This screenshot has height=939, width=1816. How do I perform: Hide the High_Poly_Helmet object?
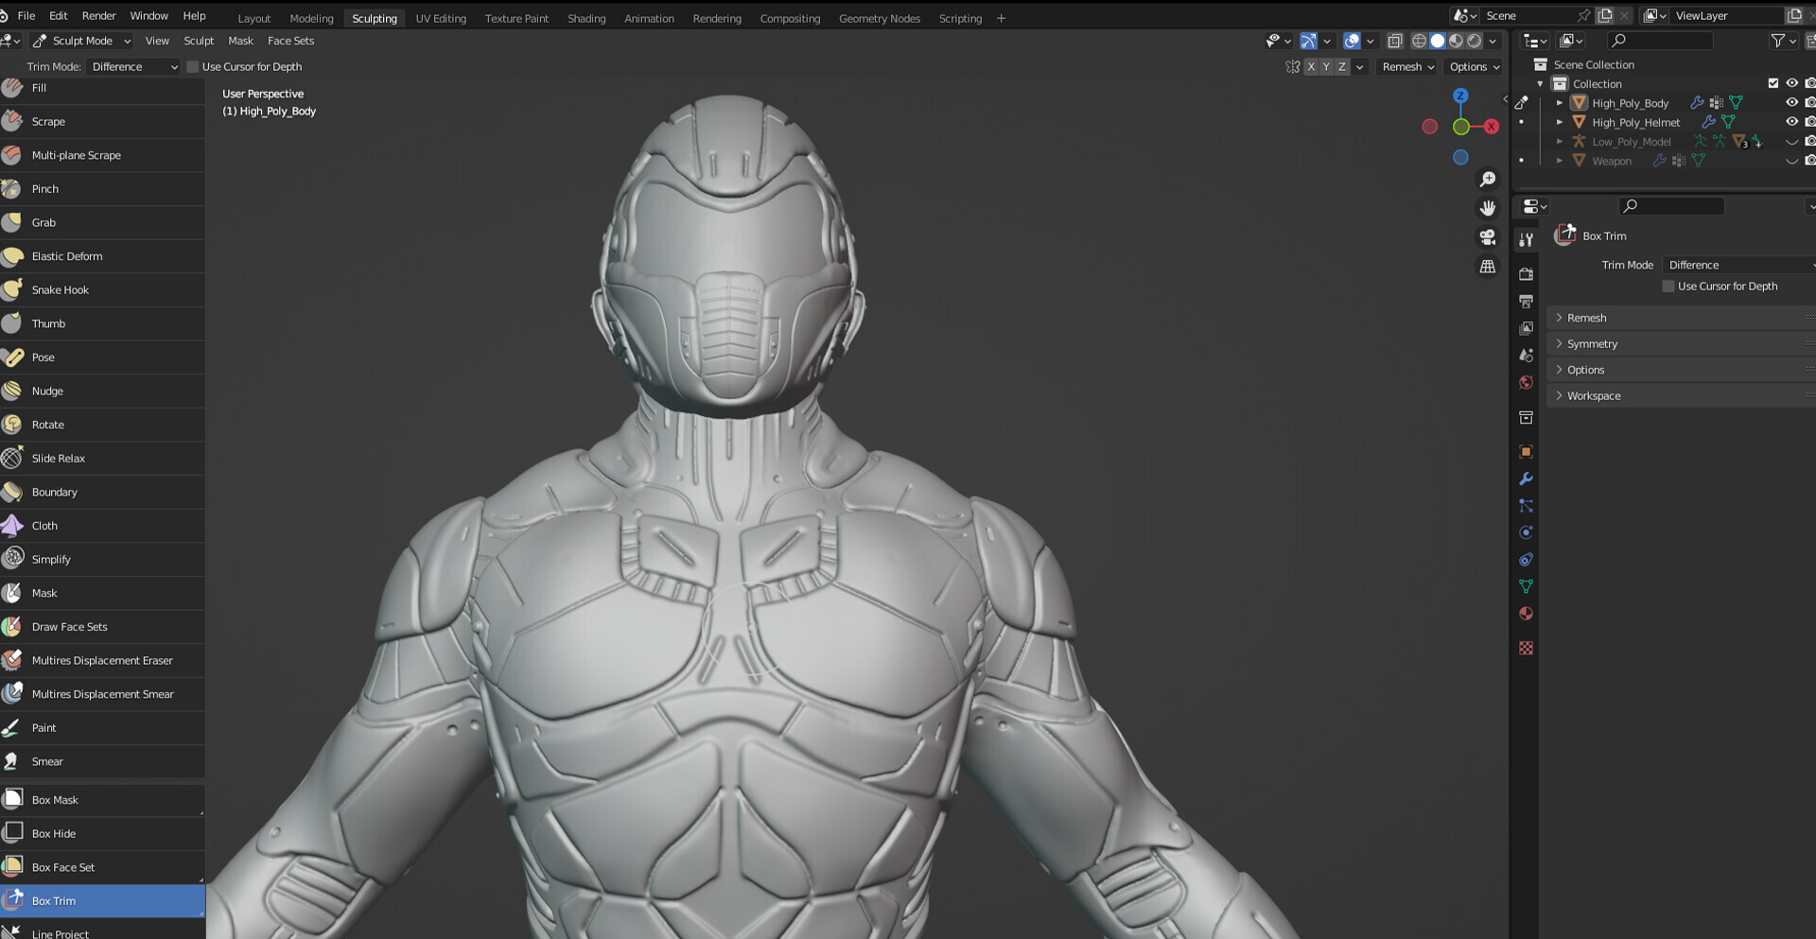[x=1790, y=122]
